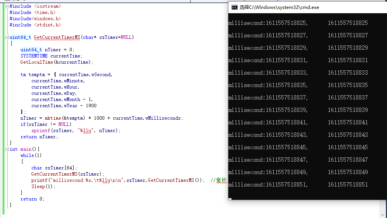Screen dimensions: 387x218
Task: Click the 'Sleep(1);' line
Action: (43, 186)
